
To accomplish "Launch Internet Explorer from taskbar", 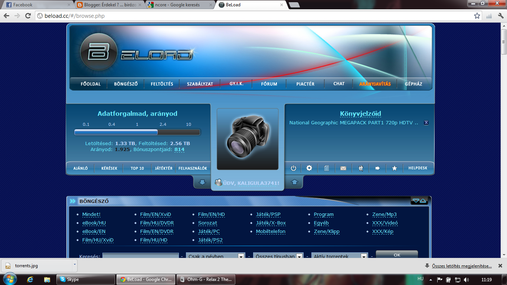I will pyautogui.click(x=30, y=279).
